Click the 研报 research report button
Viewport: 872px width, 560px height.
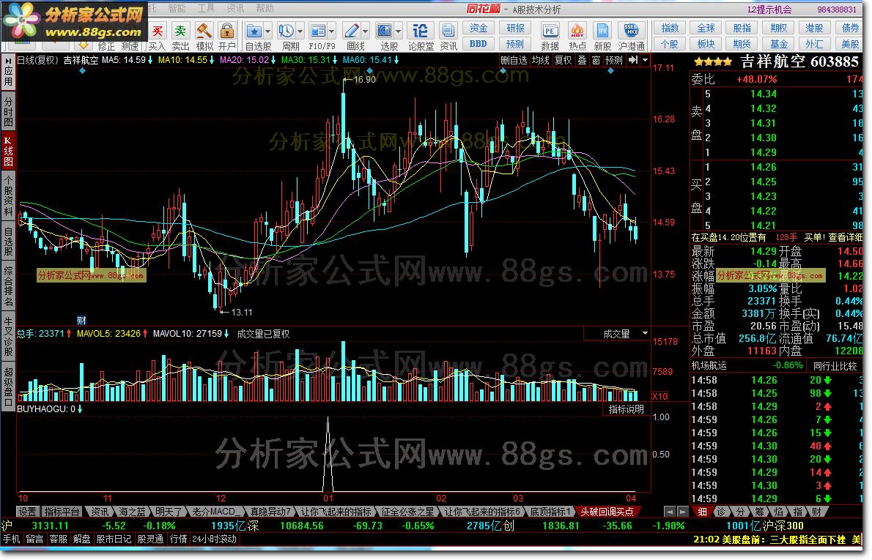point(515,28)
